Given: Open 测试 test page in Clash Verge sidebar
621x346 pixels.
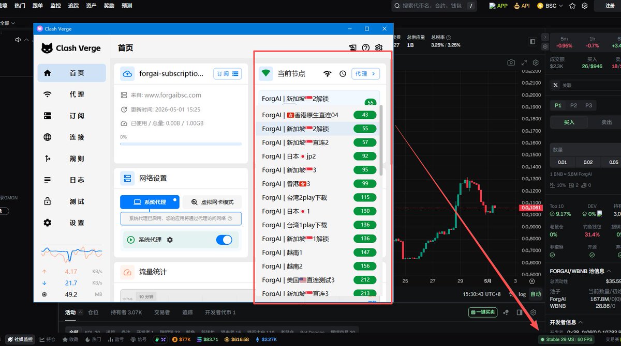Looking at the screenshot, I should point(71,201).
